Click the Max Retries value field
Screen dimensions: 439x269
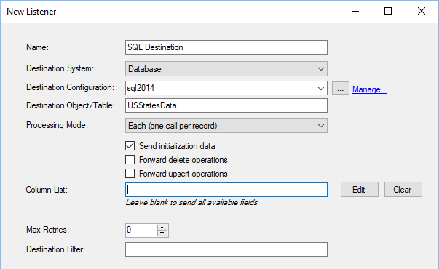(141, 230)
